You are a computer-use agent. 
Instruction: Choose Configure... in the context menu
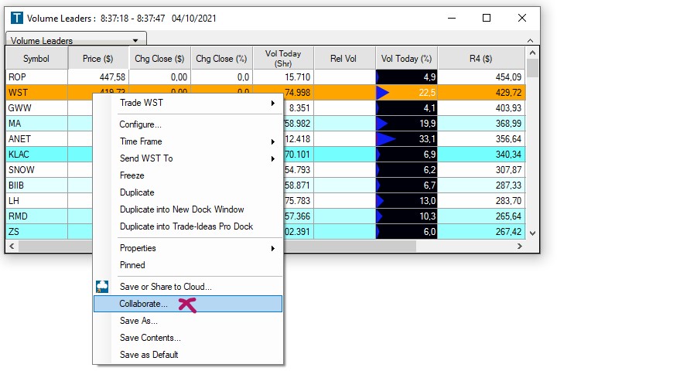[x=140, y=124]
